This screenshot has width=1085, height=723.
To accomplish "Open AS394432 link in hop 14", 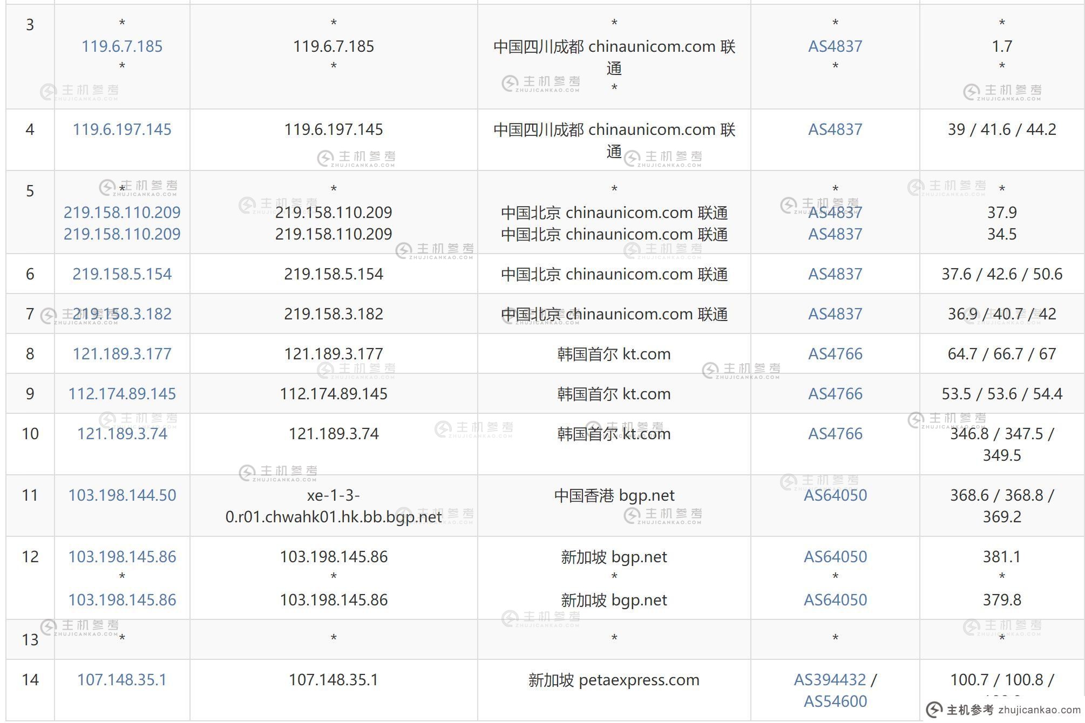I will click(830, 680).
